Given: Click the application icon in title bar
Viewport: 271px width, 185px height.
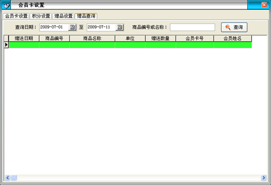Looking at the screenshot, I should click(x=6, y=5).
